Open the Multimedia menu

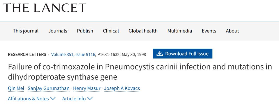180,31
